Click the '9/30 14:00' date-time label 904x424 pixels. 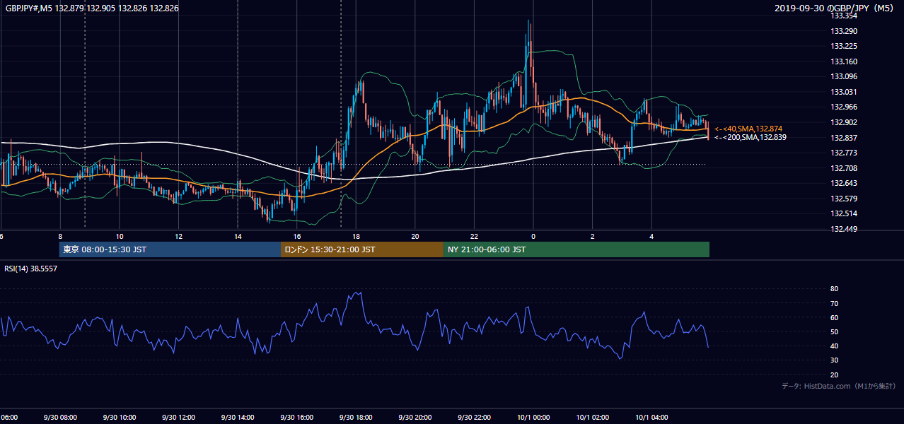(x=238, y=418)
